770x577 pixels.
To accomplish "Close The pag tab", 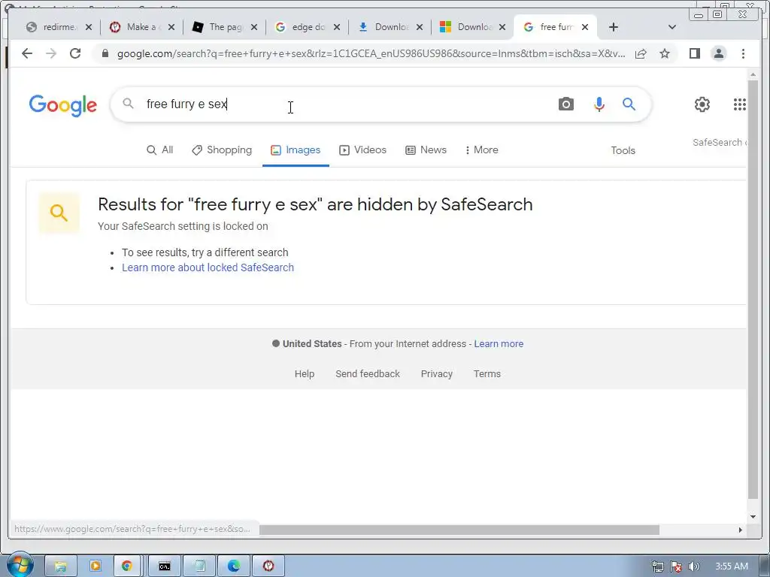I will click(x=254, y=27).
